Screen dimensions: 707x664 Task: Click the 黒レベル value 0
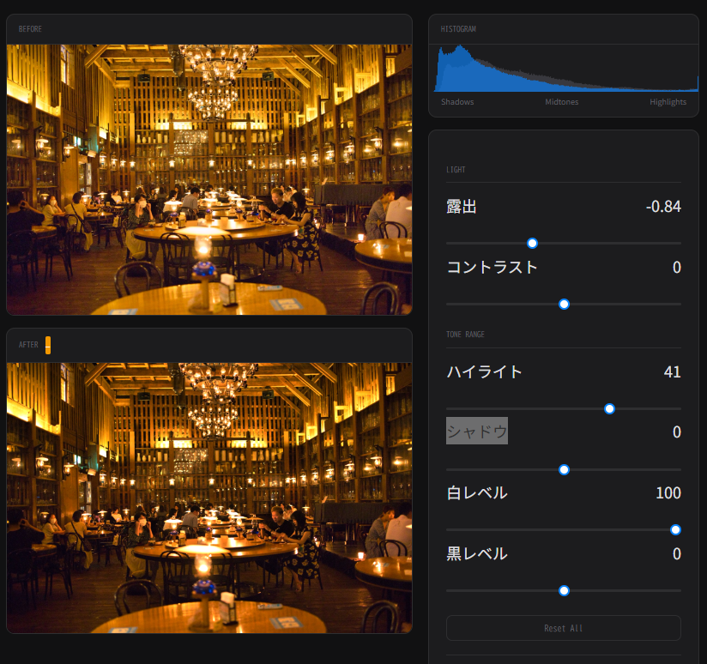(x=676, y=554)
